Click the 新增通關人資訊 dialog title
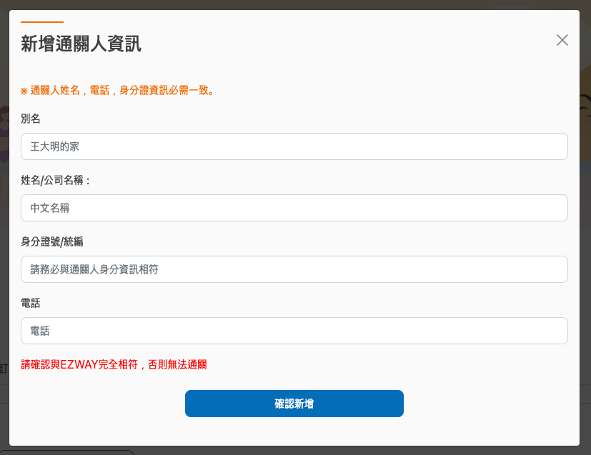 click(81, 44)
